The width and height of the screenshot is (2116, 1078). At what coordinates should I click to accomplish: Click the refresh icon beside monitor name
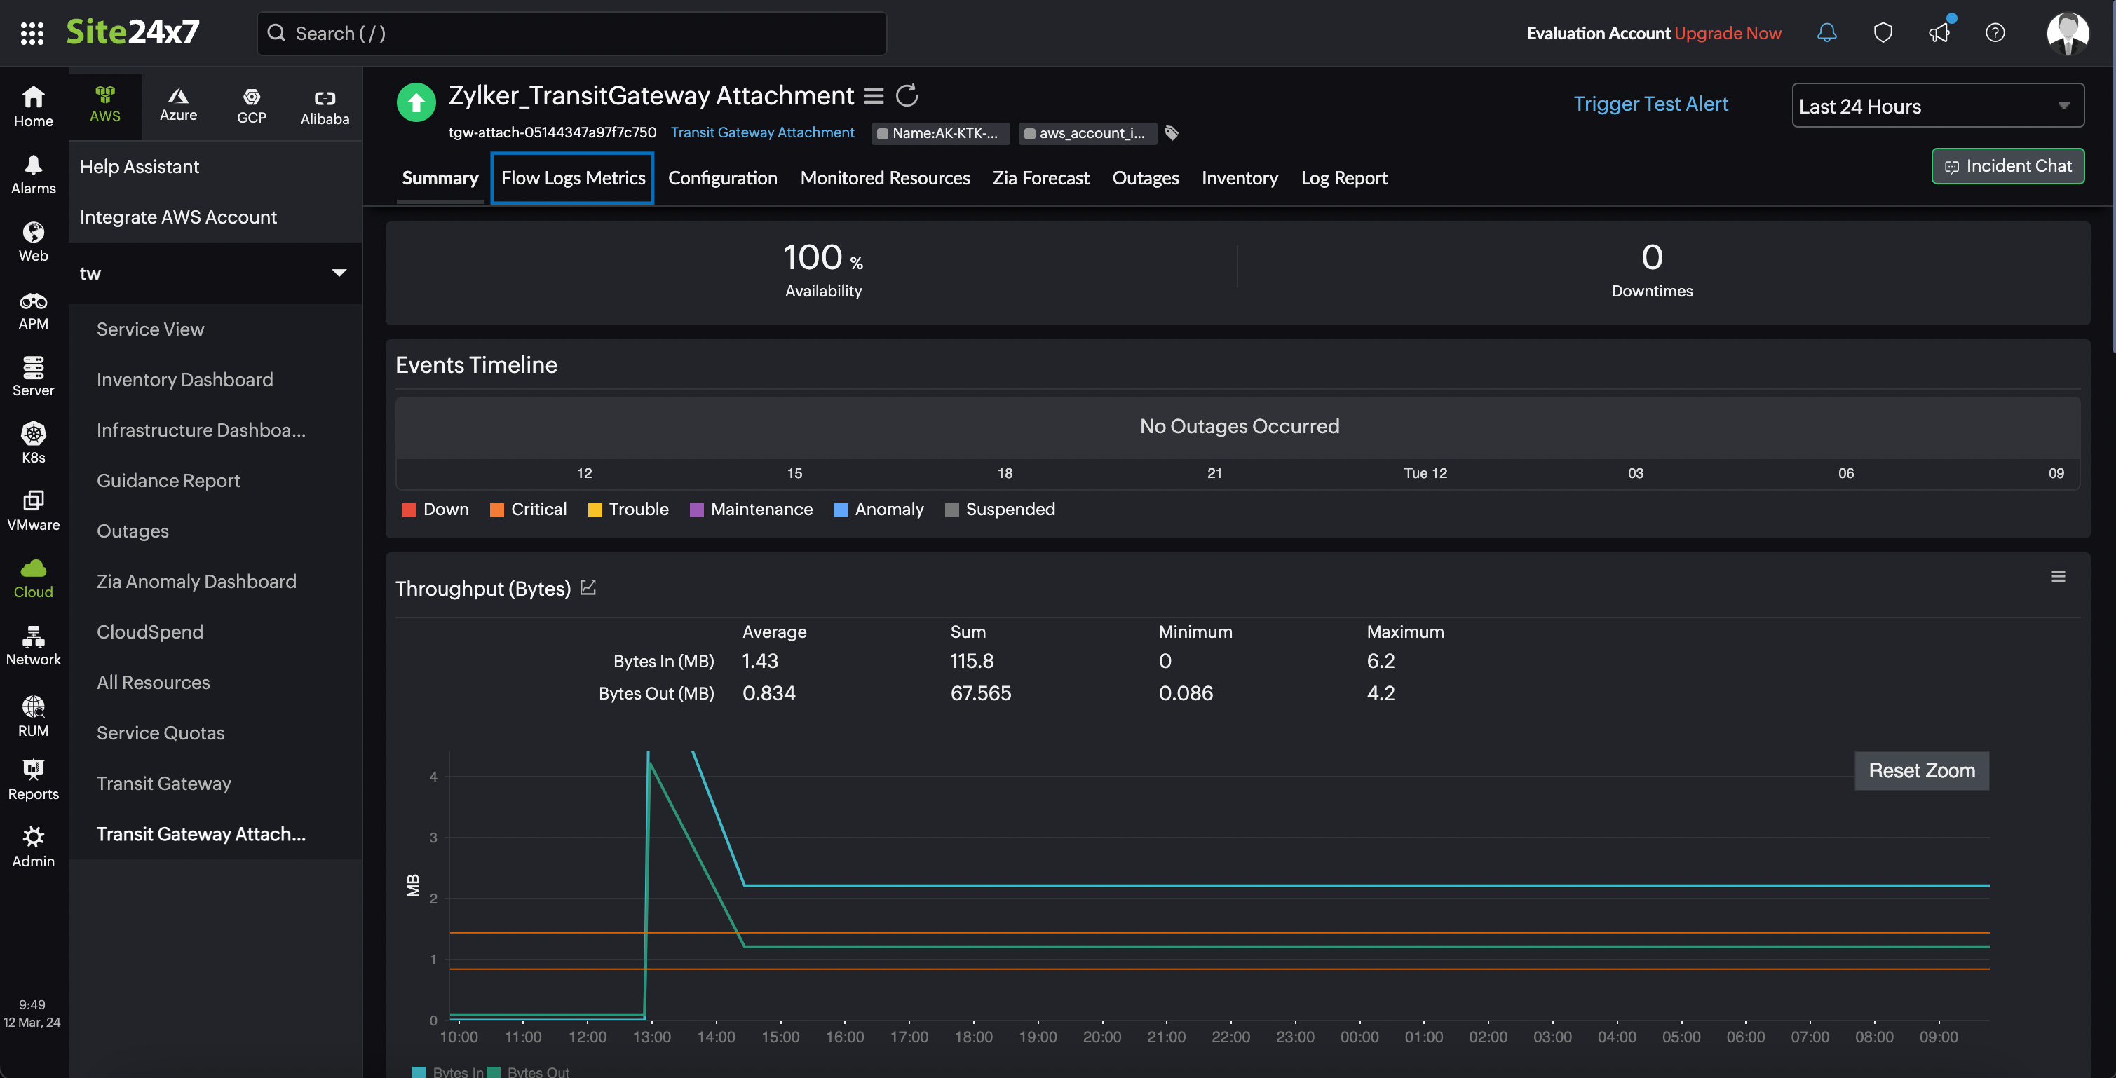point(907,96)
